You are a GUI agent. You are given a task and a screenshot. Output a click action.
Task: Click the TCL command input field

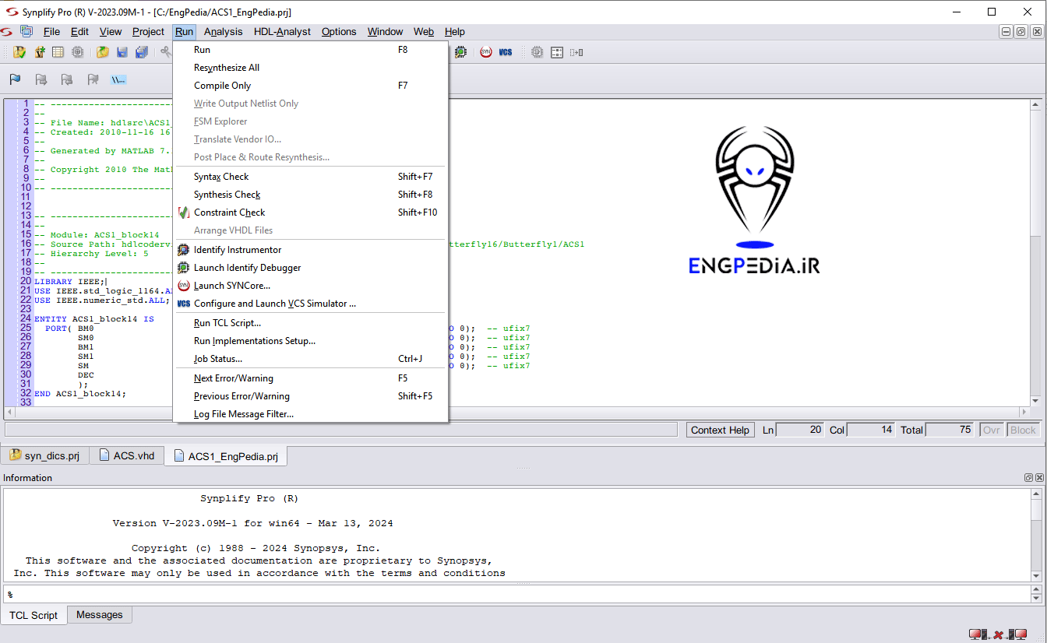pos(516,594)
